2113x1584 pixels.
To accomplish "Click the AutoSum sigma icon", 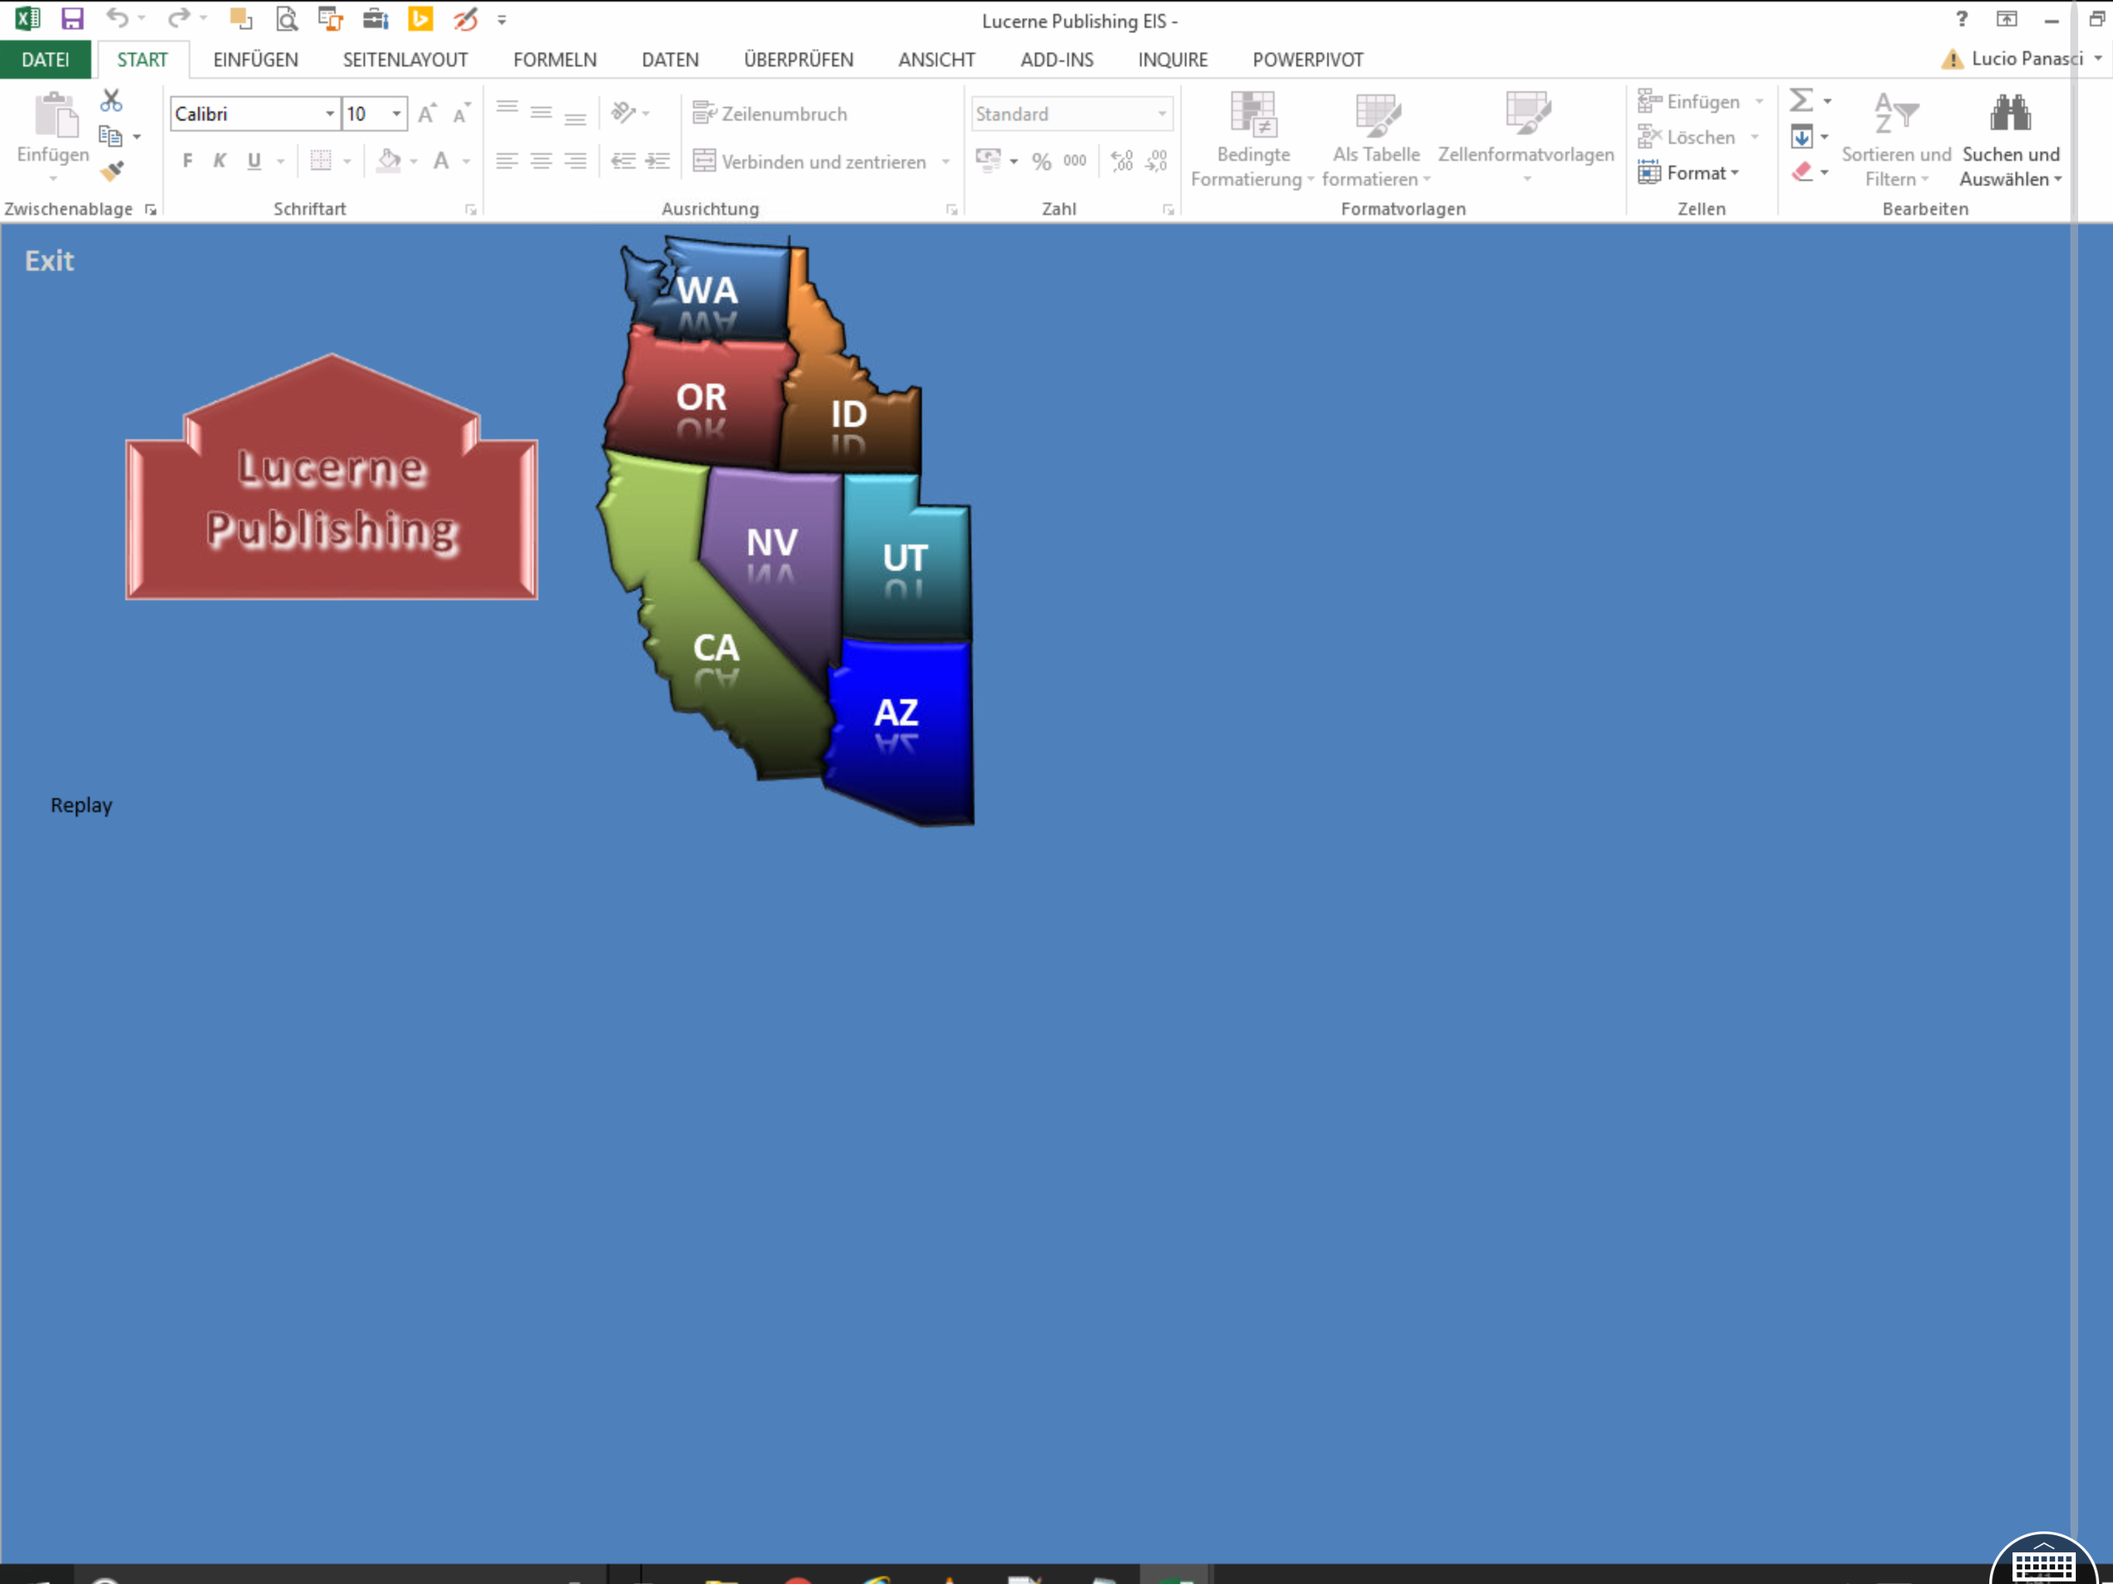I will point(1801,101).
